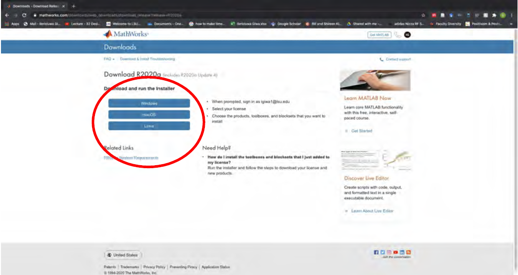518x275 pixels.
Task: Open the Twitter social media icon
Action: click(x=383, y=252)
